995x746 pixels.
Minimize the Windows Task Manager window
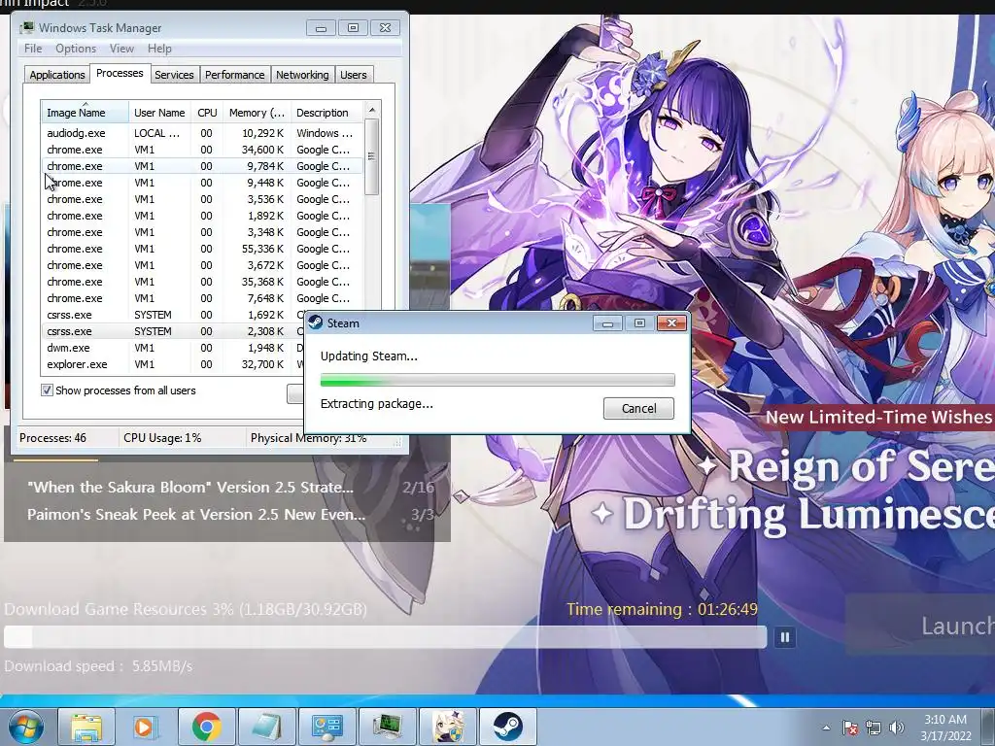pyautogui.click(x=321, y=28)
